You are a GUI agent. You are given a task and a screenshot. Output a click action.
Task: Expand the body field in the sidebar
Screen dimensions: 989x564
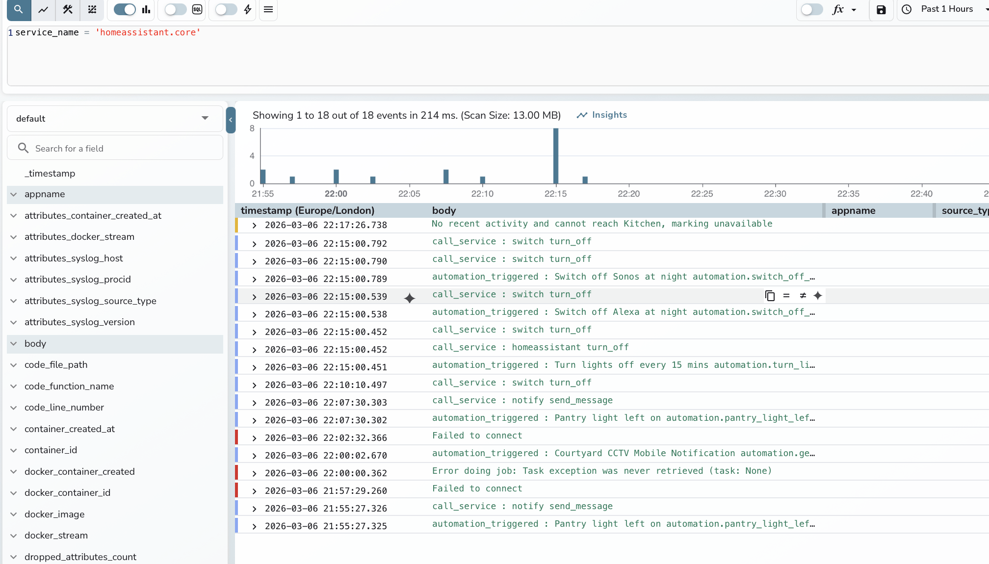[x=14, y=344]
